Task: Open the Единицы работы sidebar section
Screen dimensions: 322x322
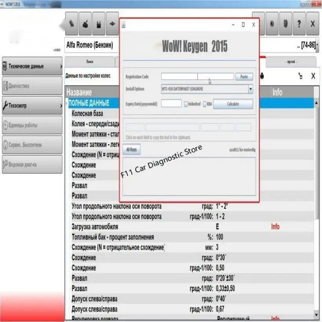Action: 32,125
